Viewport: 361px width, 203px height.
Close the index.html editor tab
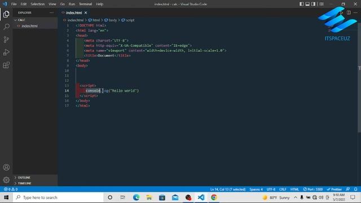click(86, 12)
